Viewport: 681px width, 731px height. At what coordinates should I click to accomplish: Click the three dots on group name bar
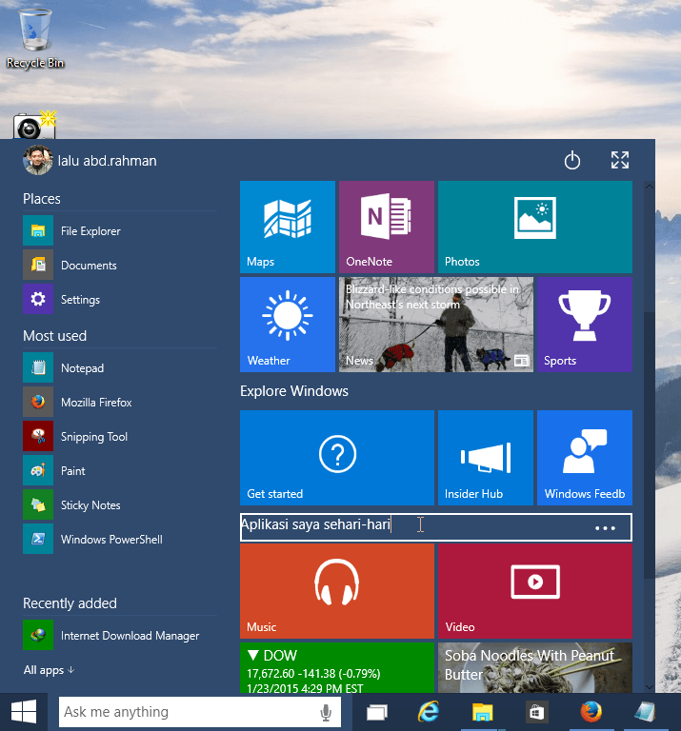coord(605,528)
